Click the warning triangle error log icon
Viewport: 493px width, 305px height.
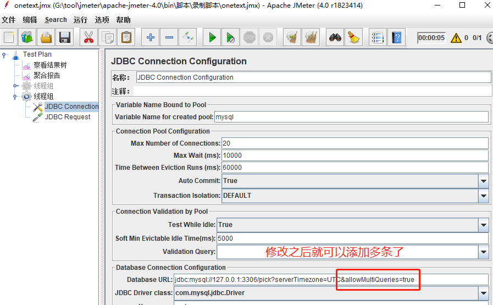coord(456,38)
